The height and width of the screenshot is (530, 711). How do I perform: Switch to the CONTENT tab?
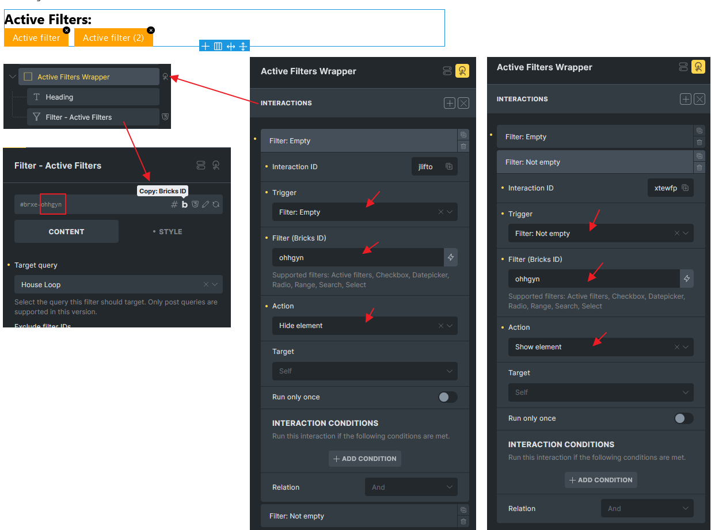(66, 231)
